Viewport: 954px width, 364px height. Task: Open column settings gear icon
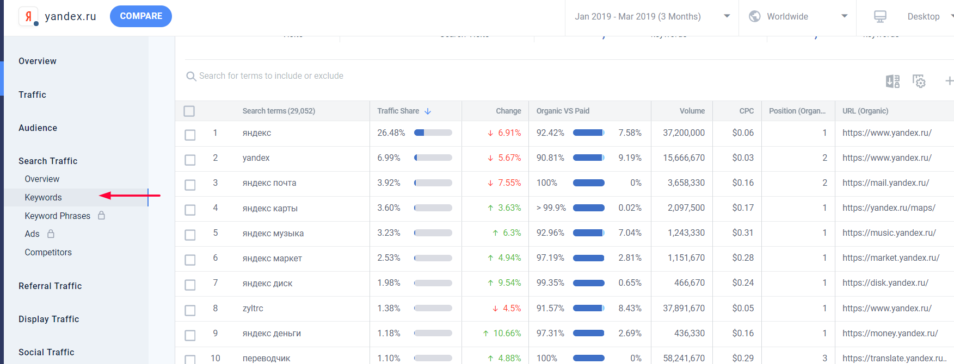point(919,81)
